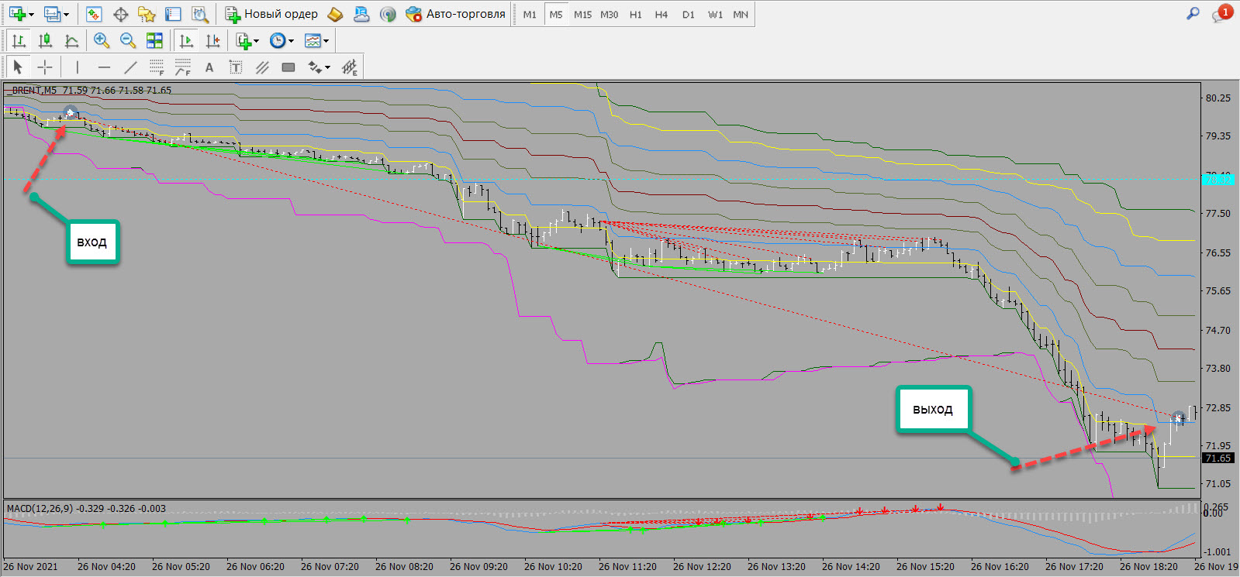Select the Crosshair tool

(45, 67)
